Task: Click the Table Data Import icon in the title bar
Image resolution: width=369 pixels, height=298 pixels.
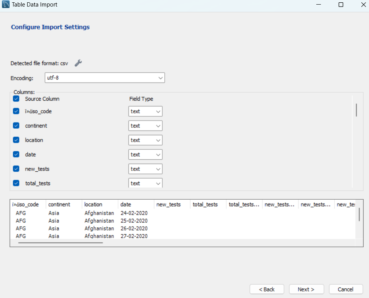Action: pyautogui.click(x=5, y=4)
